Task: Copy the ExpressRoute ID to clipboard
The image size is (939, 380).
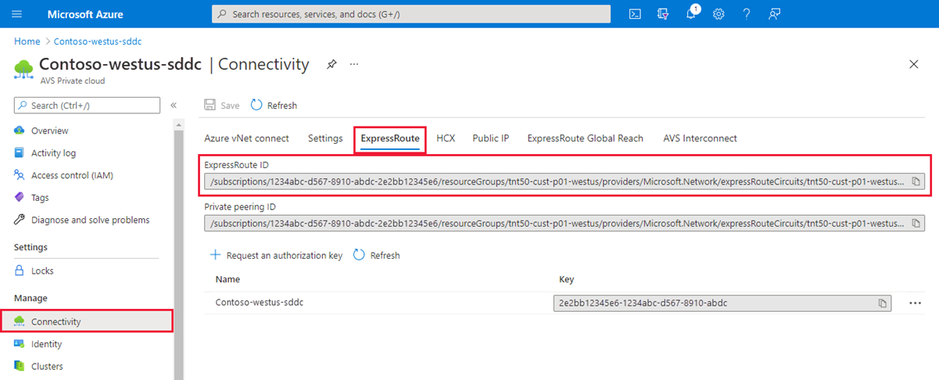Action: 916,181
